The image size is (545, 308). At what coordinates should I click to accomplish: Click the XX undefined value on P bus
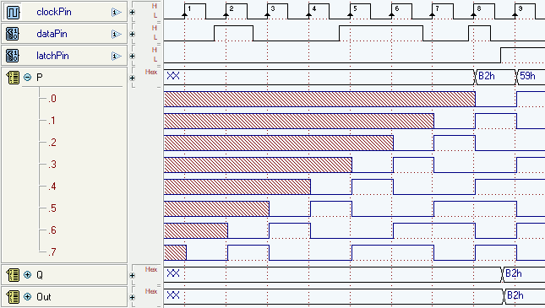coord(173,76)
